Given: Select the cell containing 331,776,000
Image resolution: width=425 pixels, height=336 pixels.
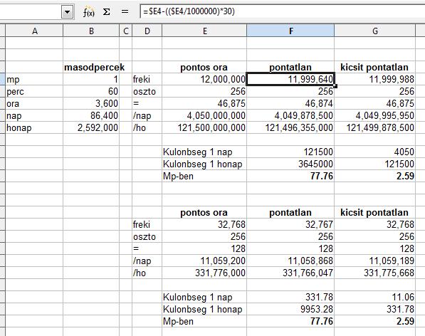Looking at the screenshot, I should [204, 273].
